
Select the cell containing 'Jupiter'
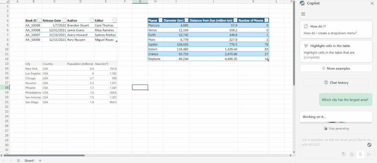coord(156,44)
